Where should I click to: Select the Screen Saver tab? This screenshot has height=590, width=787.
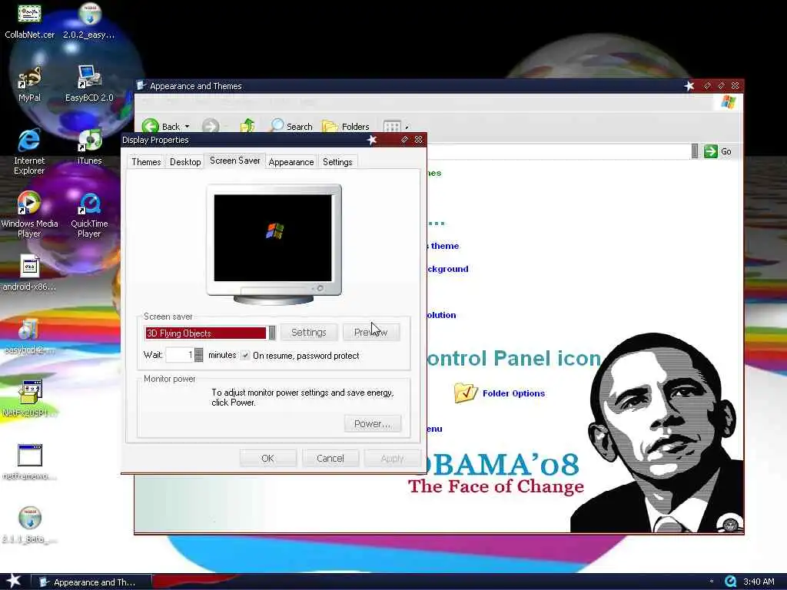235,161
